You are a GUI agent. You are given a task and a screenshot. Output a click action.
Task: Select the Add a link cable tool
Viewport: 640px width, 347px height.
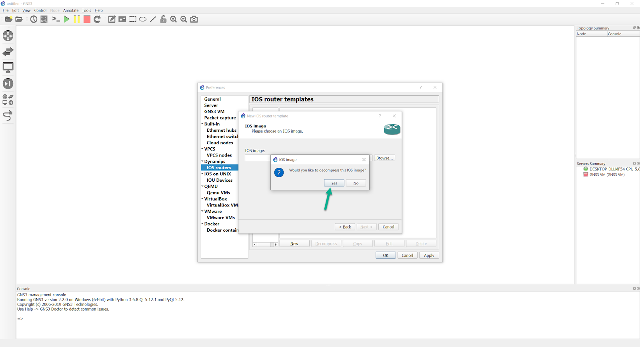point(8,116)
